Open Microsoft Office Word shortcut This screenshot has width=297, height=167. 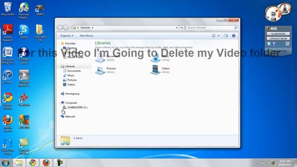coord(7,56)
